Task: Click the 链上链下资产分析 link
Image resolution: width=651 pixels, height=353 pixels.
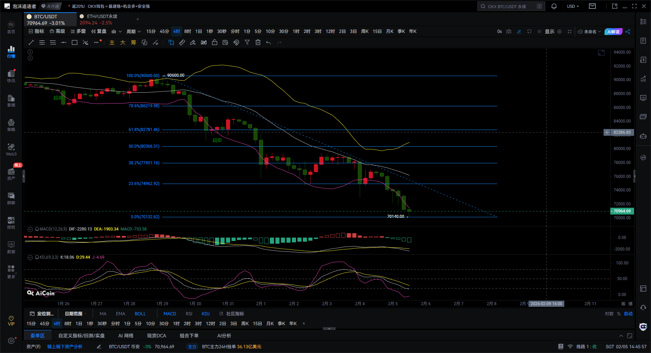Action: [x=65, y=347]
